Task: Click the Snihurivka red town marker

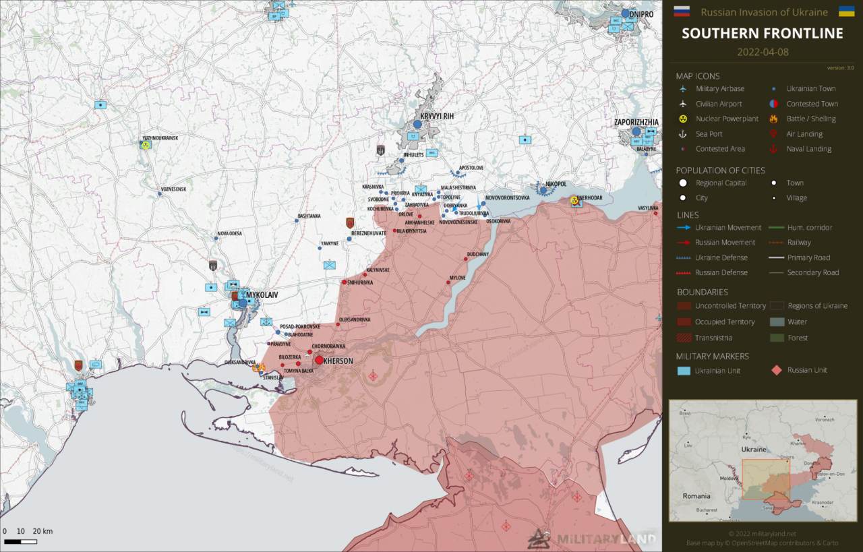Action: pos(344,282)
